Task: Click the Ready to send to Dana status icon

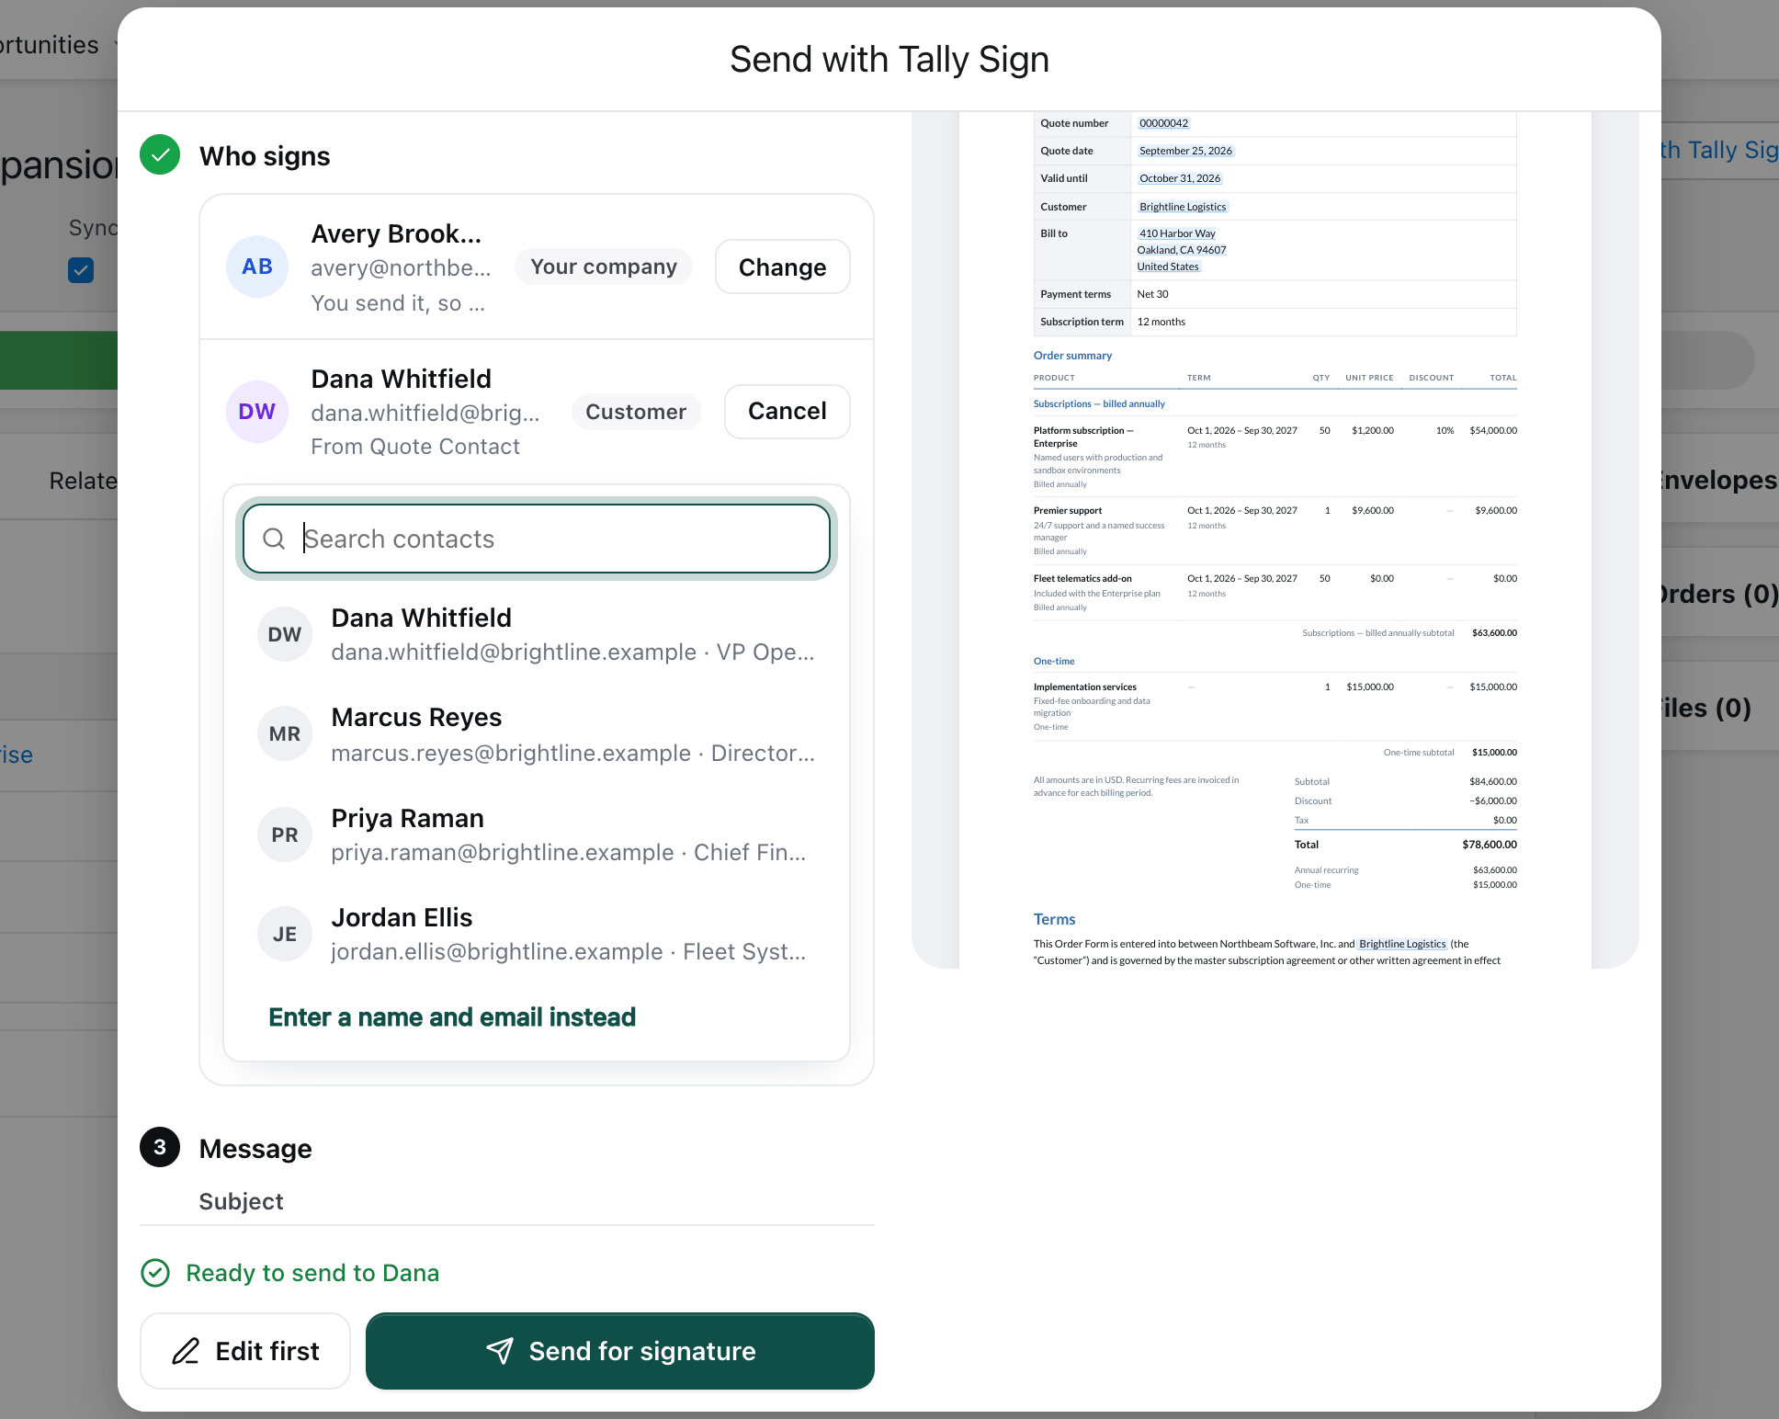Action: tap(155, 1273)
